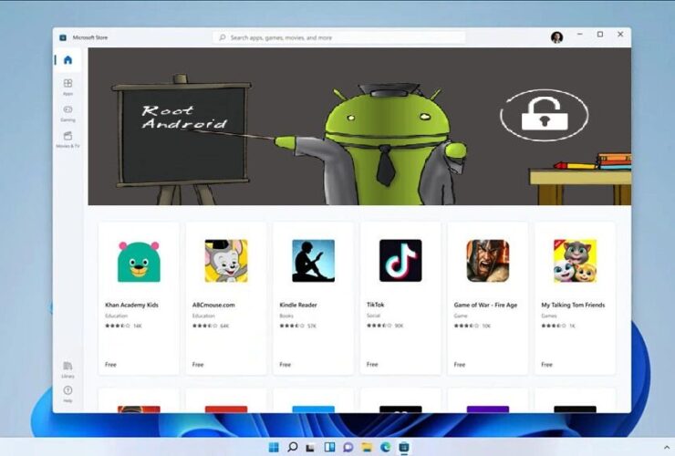Click the My Talking Tom Friends icon
675x456 pixels.
coord(576,261)
